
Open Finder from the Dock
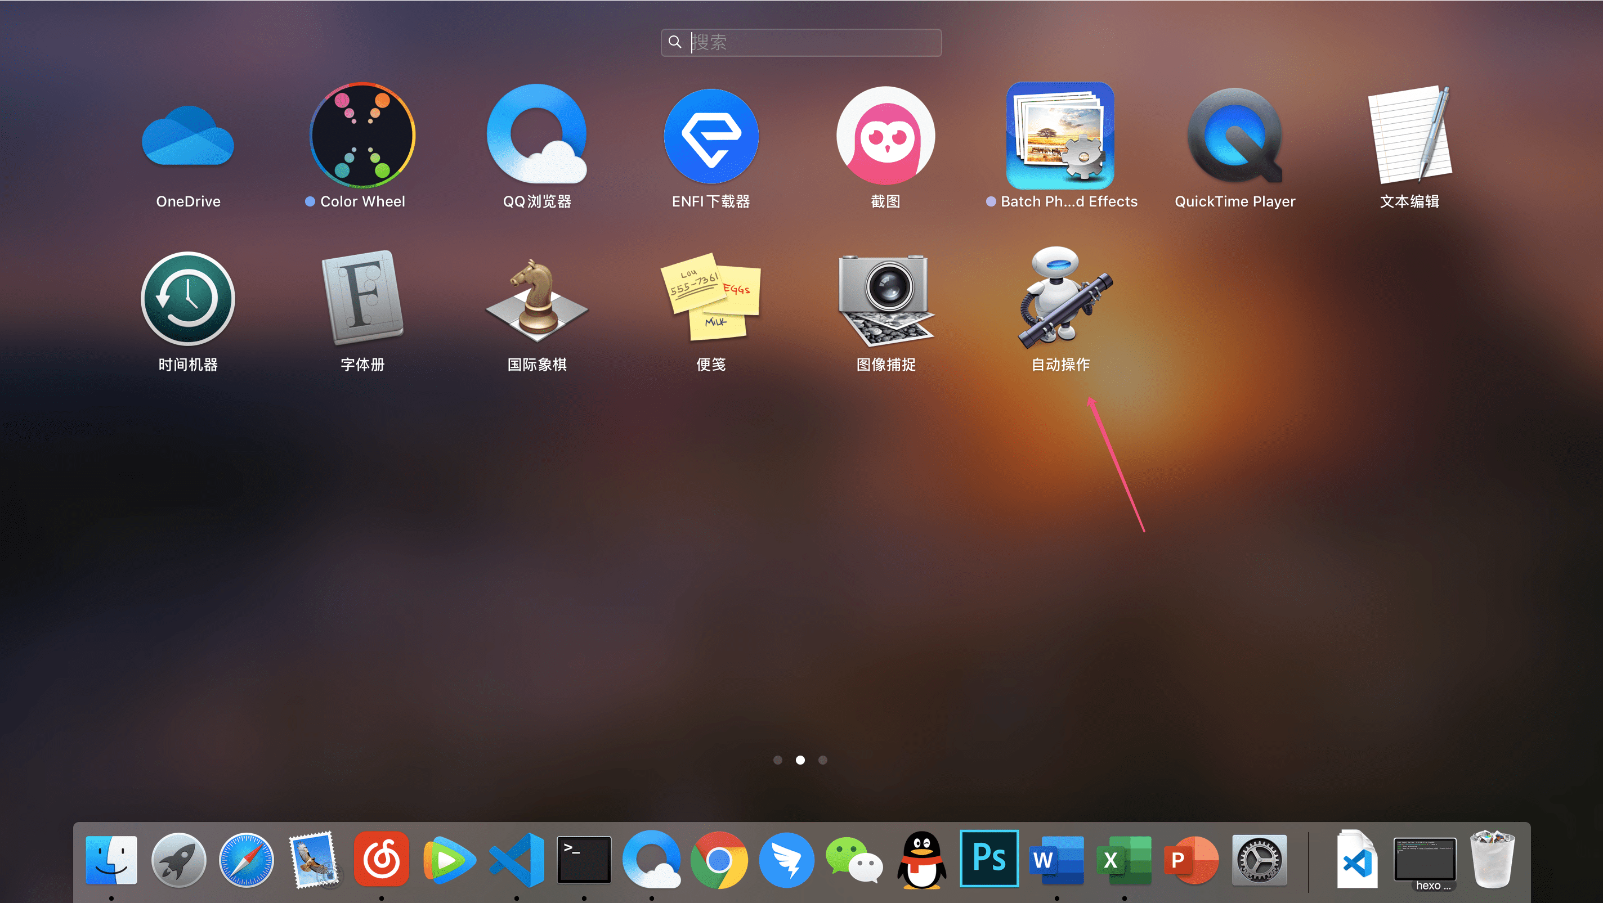(x=111, y=860)
